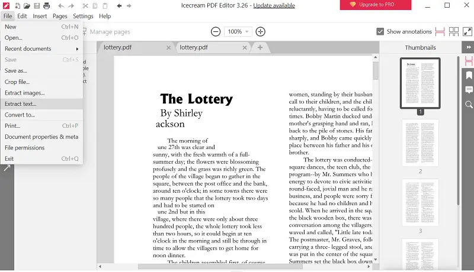The height and width of the screenshot is (272, 474).
Task: Uncheck the Show annotations checkbox
Action: tap(380, 31)
